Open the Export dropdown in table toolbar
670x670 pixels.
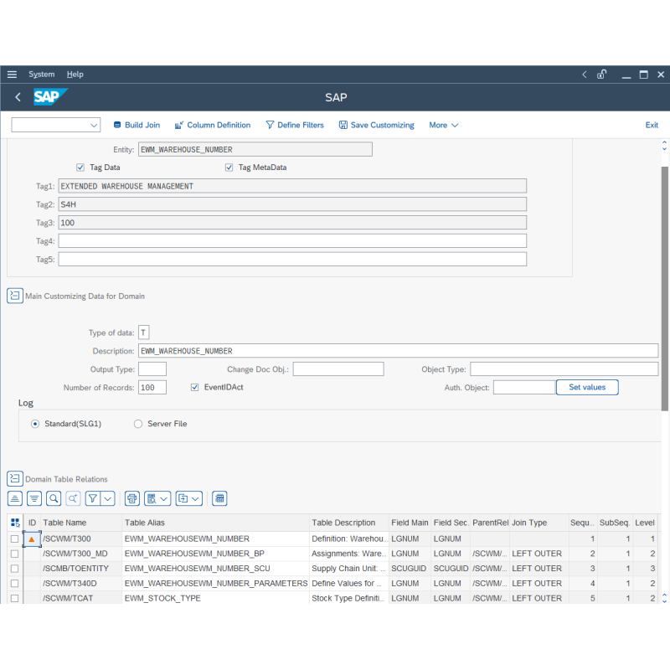click(x=189, y=498)
